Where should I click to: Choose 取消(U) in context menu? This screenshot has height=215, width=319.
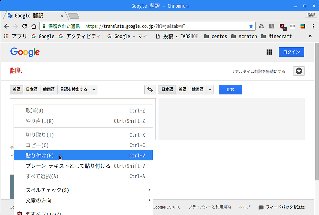(83, 111)
